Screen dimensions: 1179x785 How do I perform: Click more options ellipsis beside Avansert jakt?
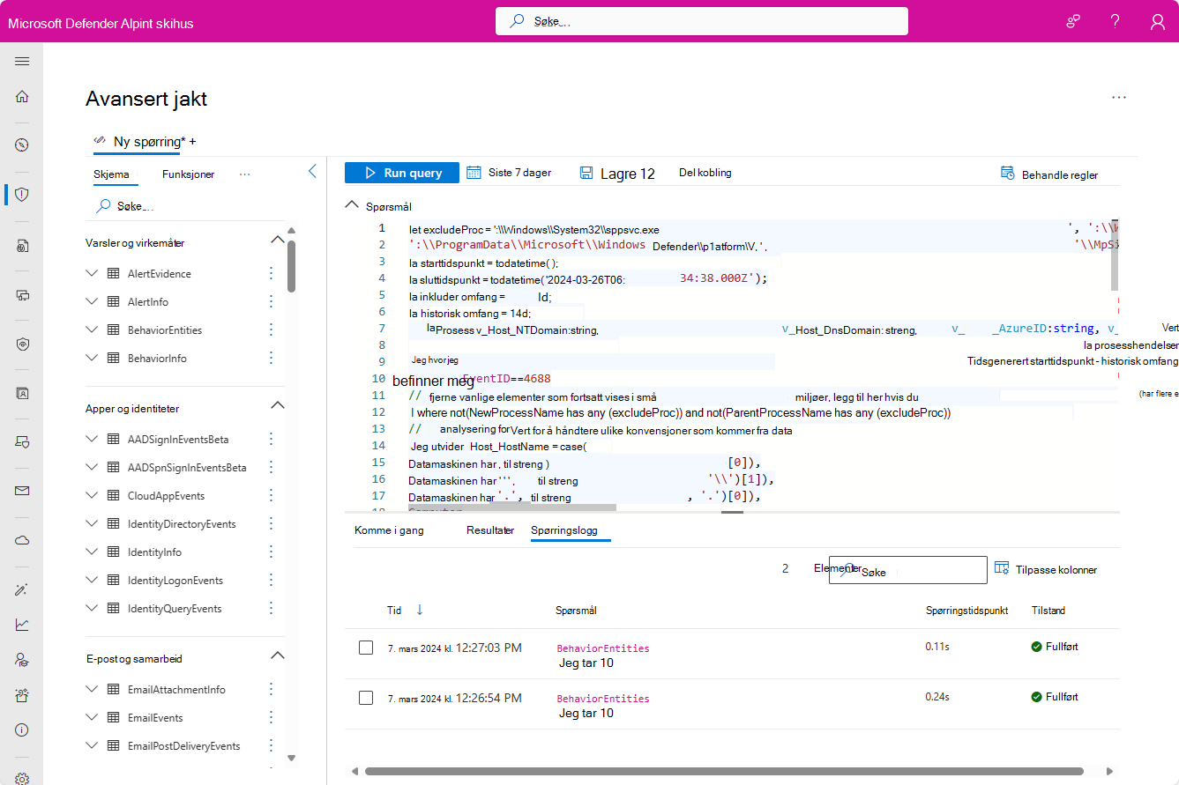tap(1119, 98)
